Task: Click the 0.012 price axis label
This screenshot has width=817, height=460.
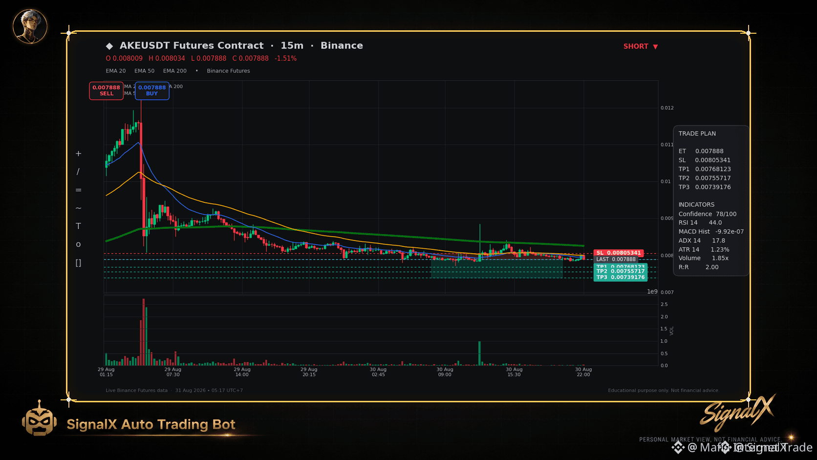Action: [x=667, y=108]
